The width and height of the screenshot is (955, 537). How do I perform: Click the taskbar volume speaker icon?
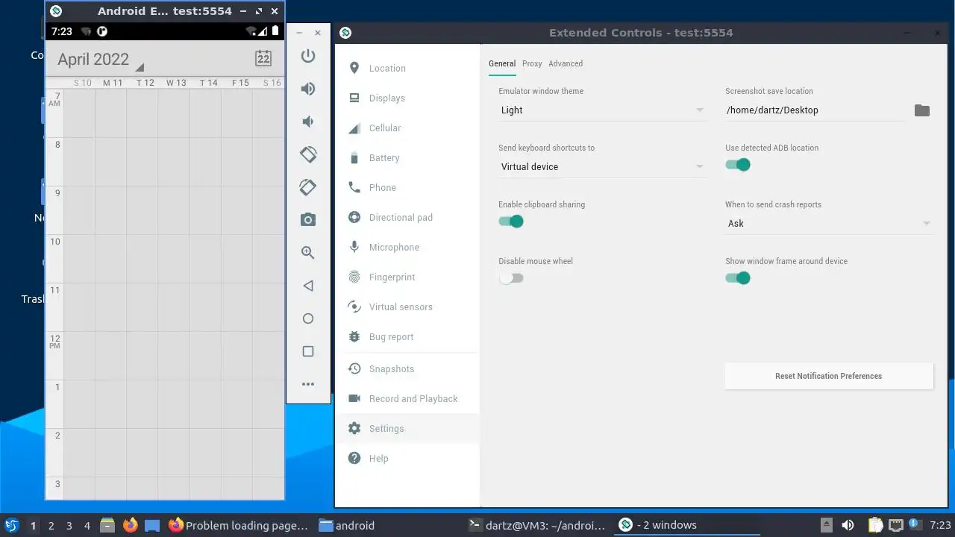(x=848, y=526)
